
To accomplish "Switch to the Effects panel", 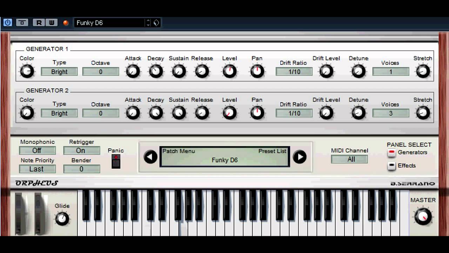I will click(x=391, y=166).
